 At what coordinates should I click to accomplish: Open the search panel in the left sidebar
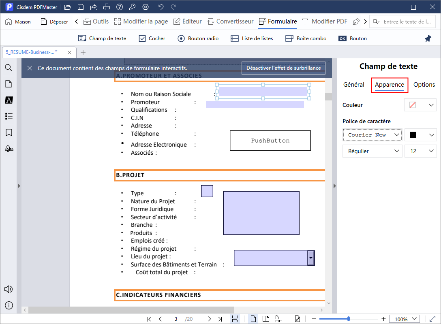coord(9,68)
